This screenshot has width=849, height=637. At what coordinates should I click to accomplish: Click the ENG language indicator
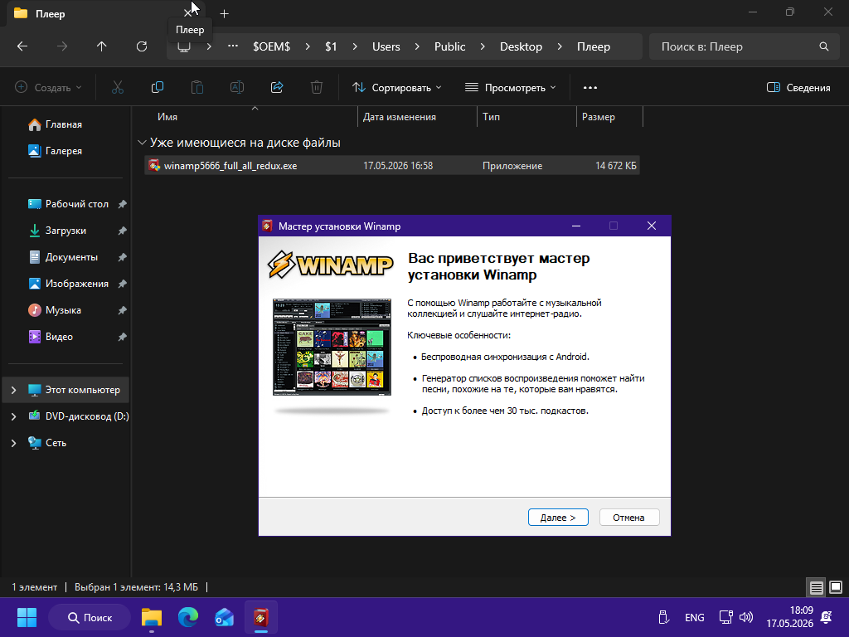click(695, 617)
